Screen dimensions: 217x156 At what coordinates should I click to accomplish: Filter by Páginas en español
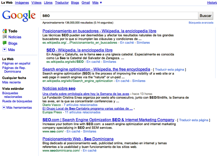(x=16, y=63)
